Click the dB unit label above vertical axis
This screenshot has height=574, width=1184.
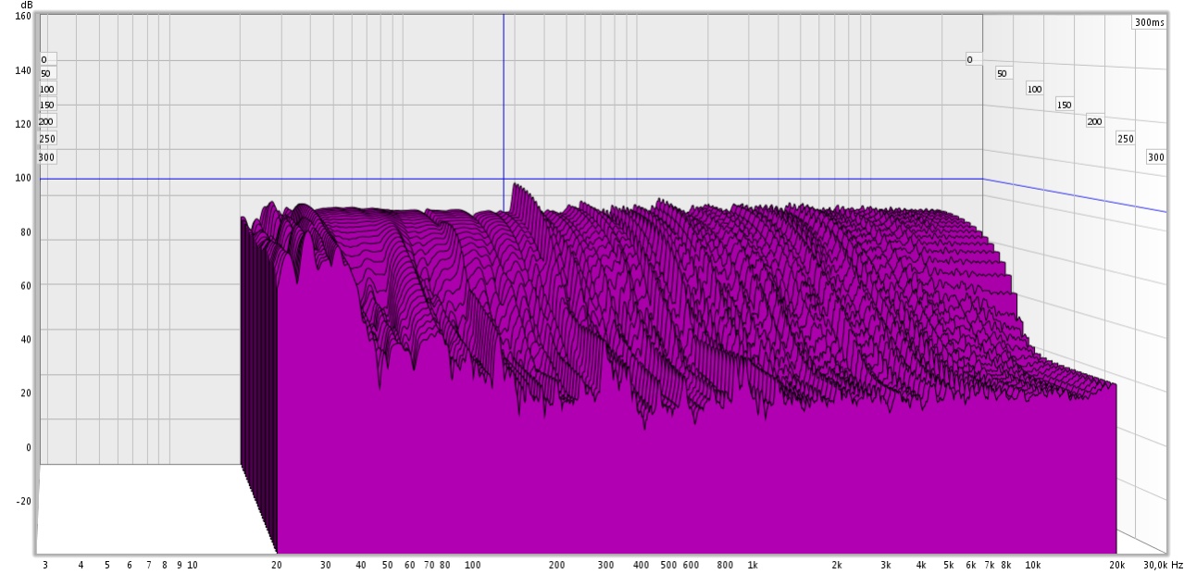26,5
